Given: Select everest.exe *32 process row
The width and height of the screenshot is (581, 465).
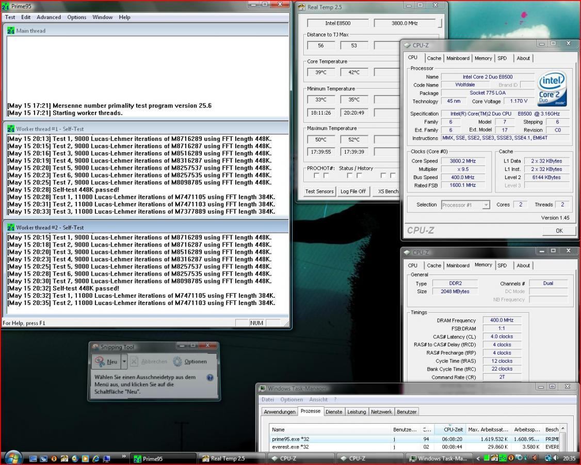Looking at the screenshot, I should click(x=414, y=447).
